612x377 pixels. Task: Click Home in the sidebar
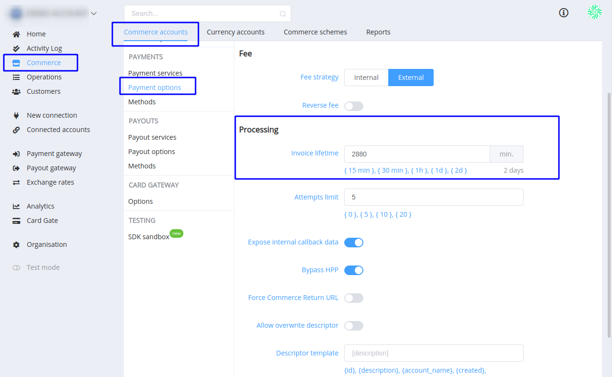pos(36,34)
